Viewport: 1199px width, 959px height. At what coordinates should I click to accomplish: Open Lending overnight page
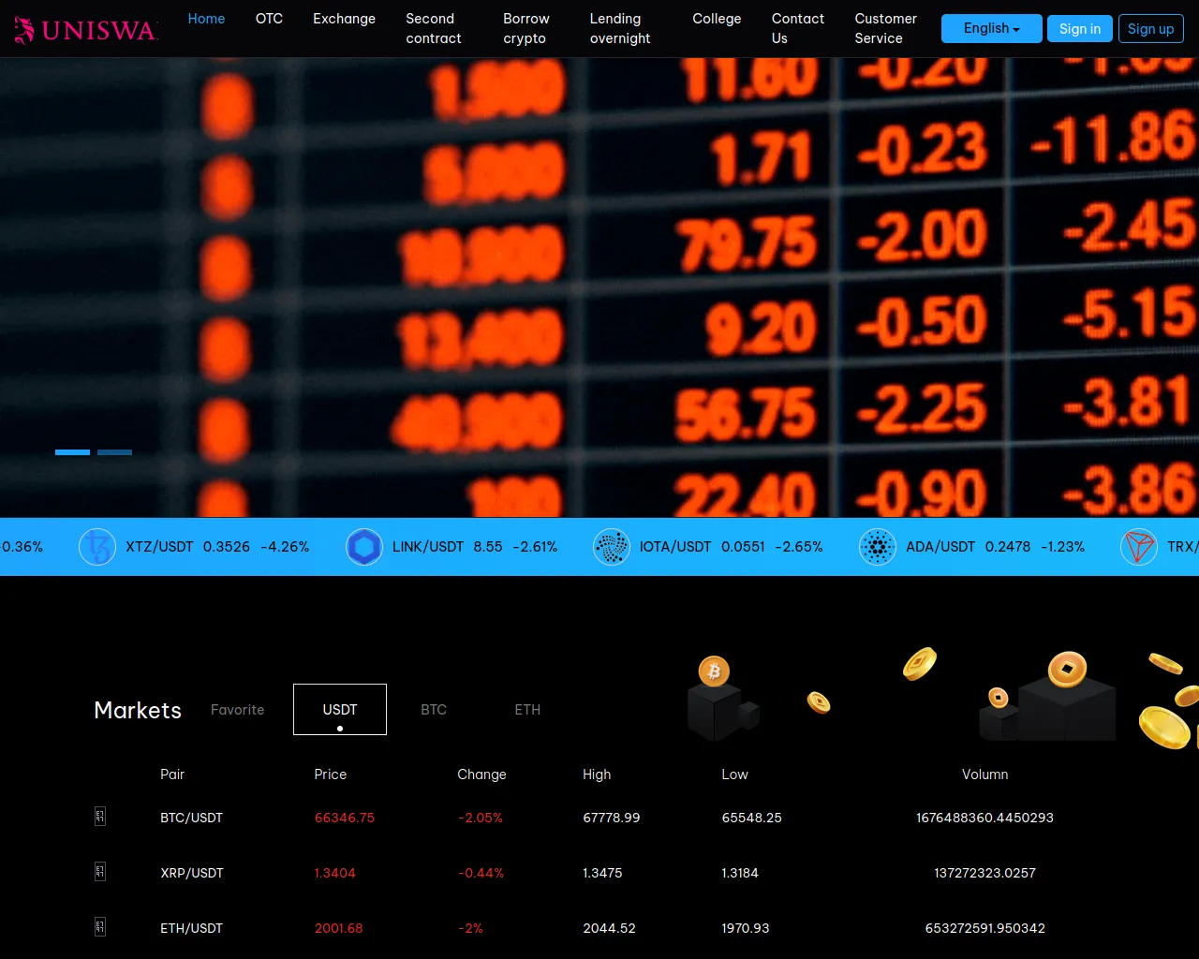pyautogui.click(x=620, y=29)
